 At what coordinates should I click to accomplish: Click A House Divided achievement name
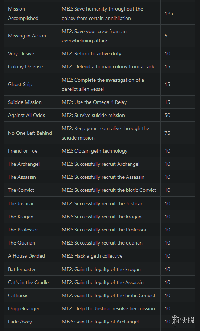[x=26, y=256]
